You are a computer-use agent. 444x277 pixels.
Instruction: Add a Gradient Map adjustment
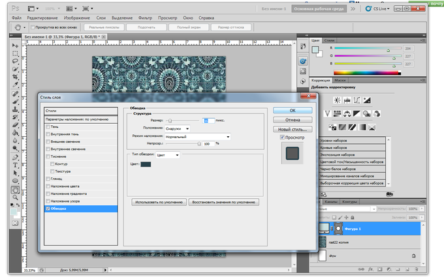[362, 128]
